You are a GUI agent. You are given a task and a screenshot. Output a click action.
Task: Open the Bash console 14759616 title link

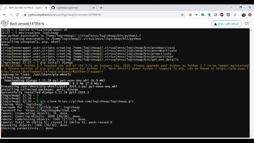pos(27,24)
